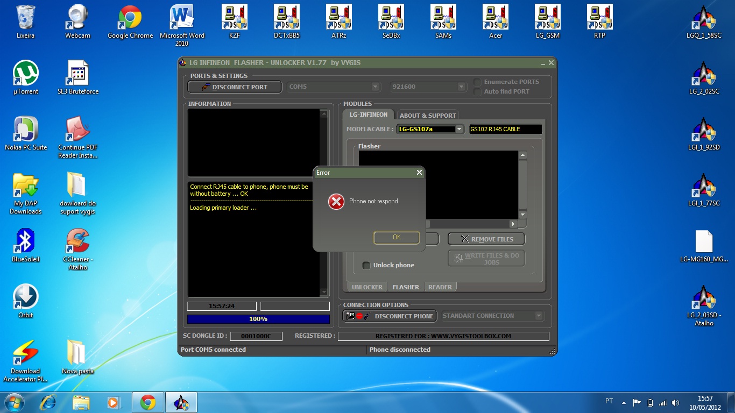
Task: Open Internet Explorer from taskbar
Action: [x=49, y=402]
